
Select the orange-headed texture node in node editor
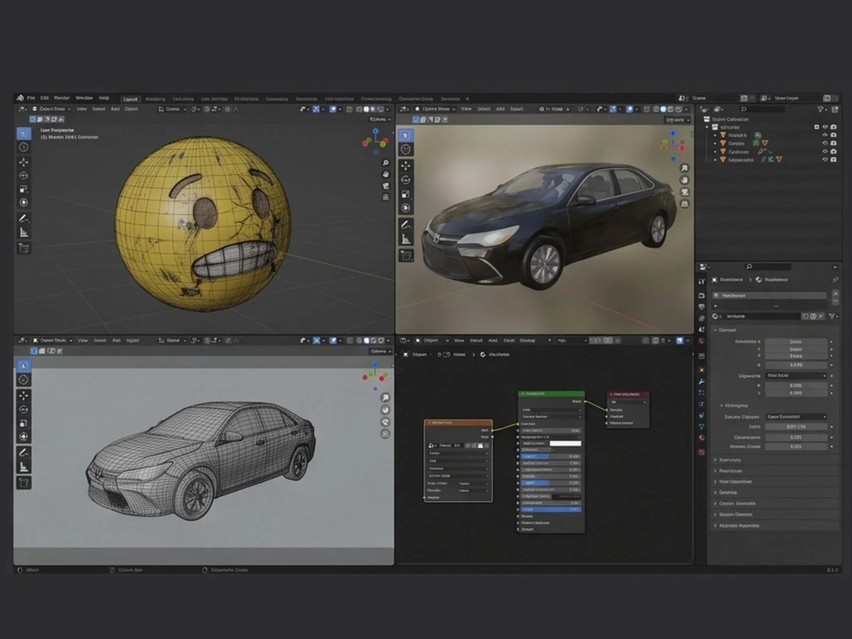pyautogui.click(x=458, y=461)
